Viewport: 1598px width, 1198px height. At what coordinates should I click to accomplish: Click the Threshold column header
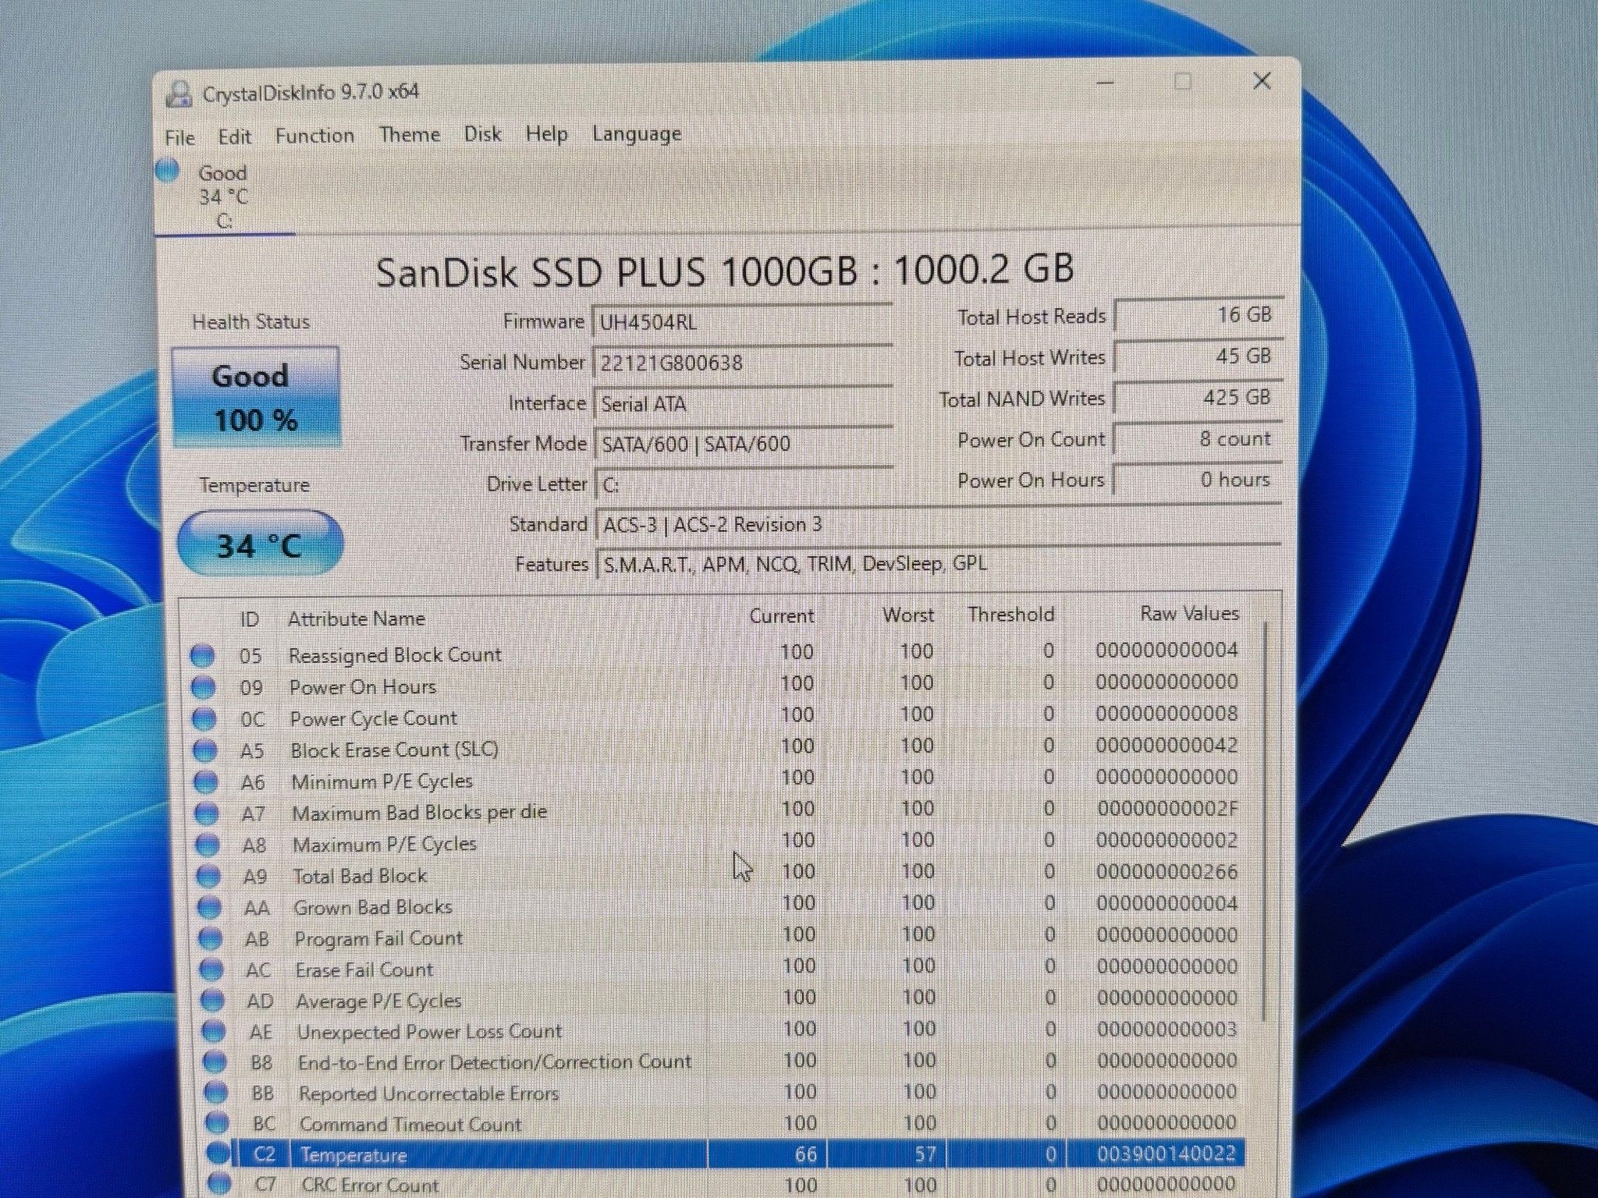coord(1011,615)
